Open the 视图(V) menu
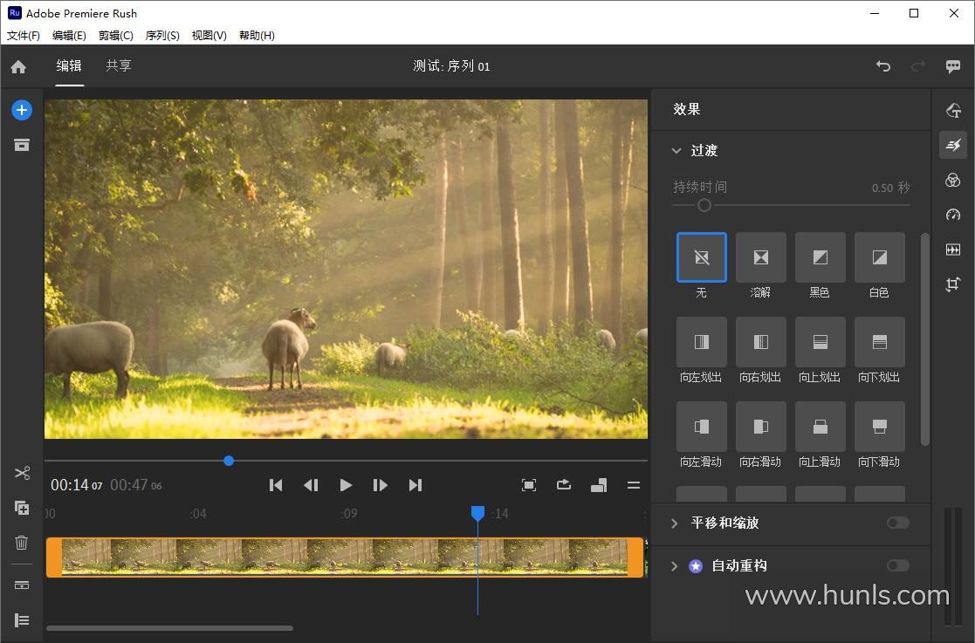Screen dimensions: 975x643 [209, 36]
